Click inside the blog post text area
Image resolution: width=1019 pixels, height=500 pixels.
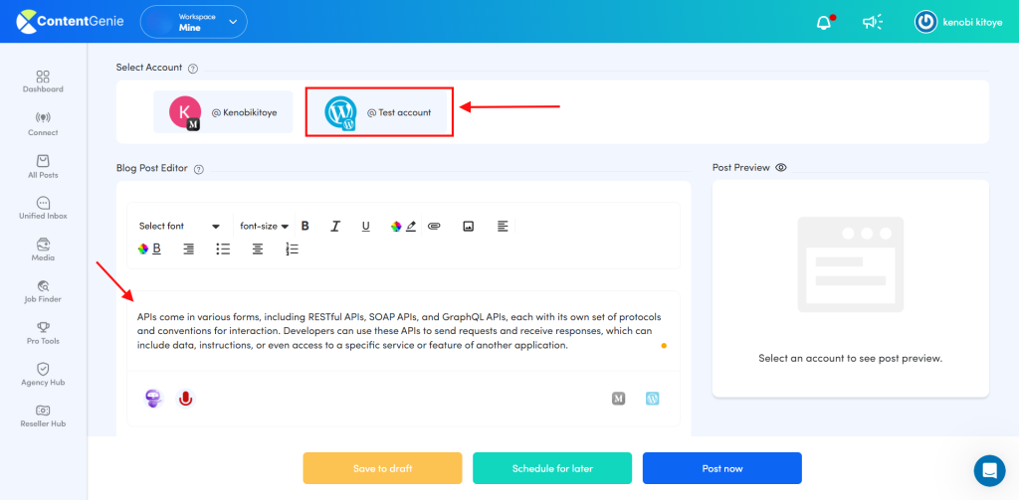tap(403, 331)
